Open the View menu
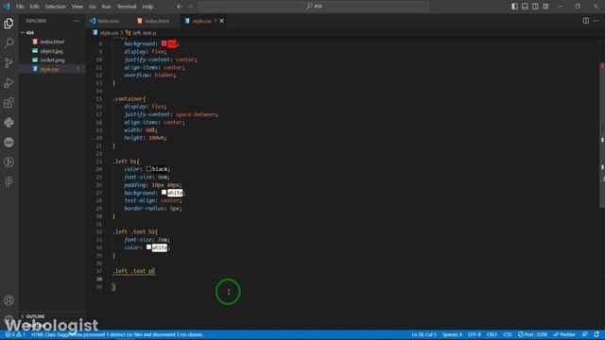Viewport: 605px width, 340px height. [78, 7]
